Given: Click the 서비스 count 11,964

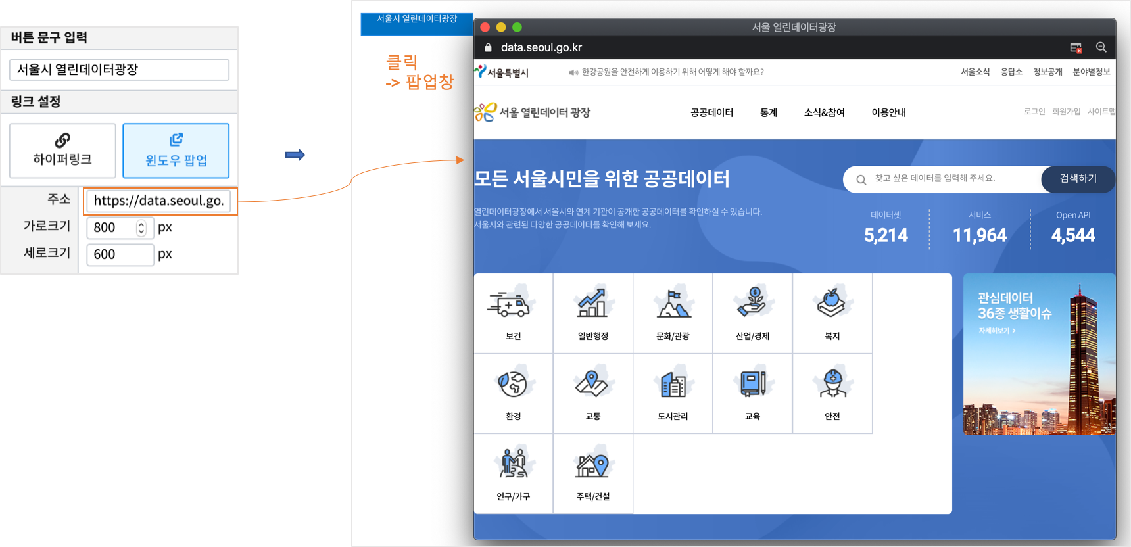Looking at the screenshot, I should (979, 235).
